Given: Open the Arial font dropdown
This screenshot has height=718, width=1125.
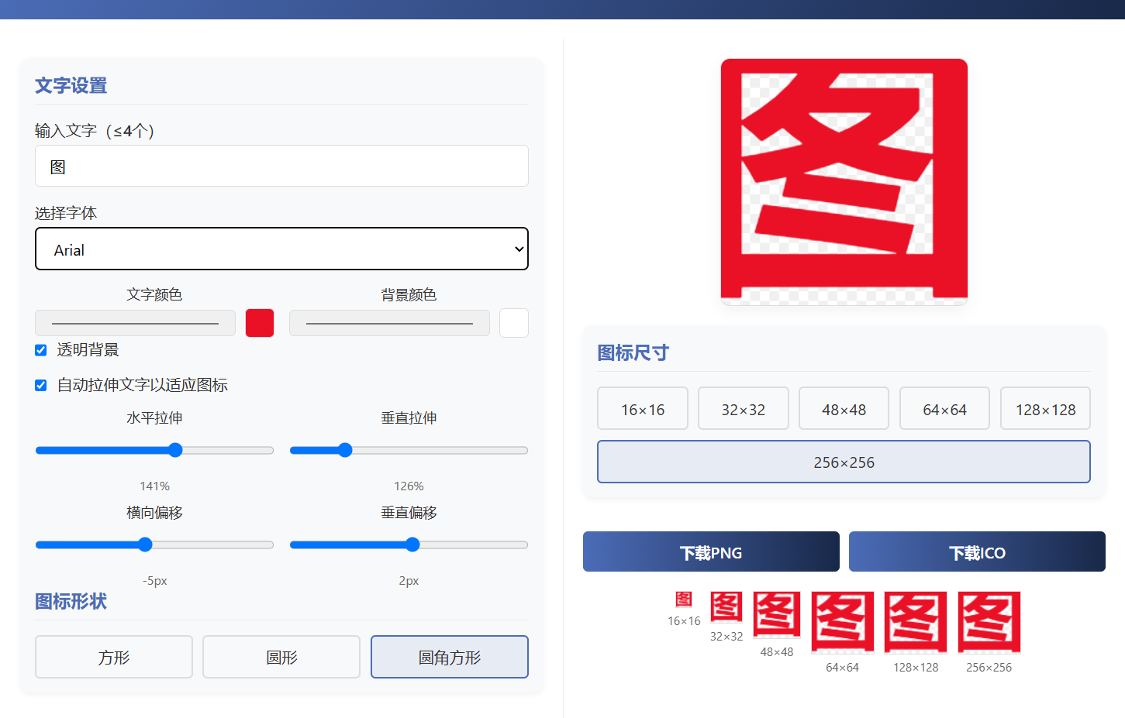Looking at the screenshot, I should pos(281,249).
